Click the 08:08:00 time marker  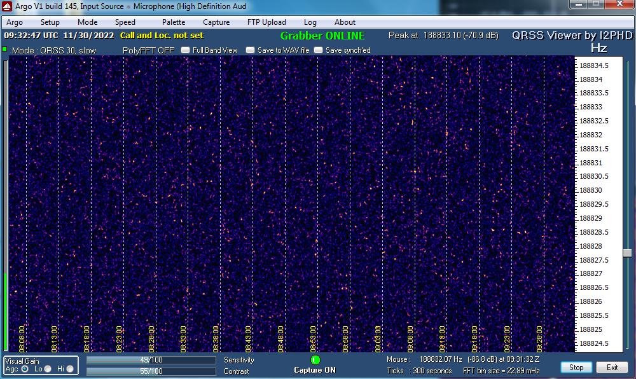click(x=22, y=339)
